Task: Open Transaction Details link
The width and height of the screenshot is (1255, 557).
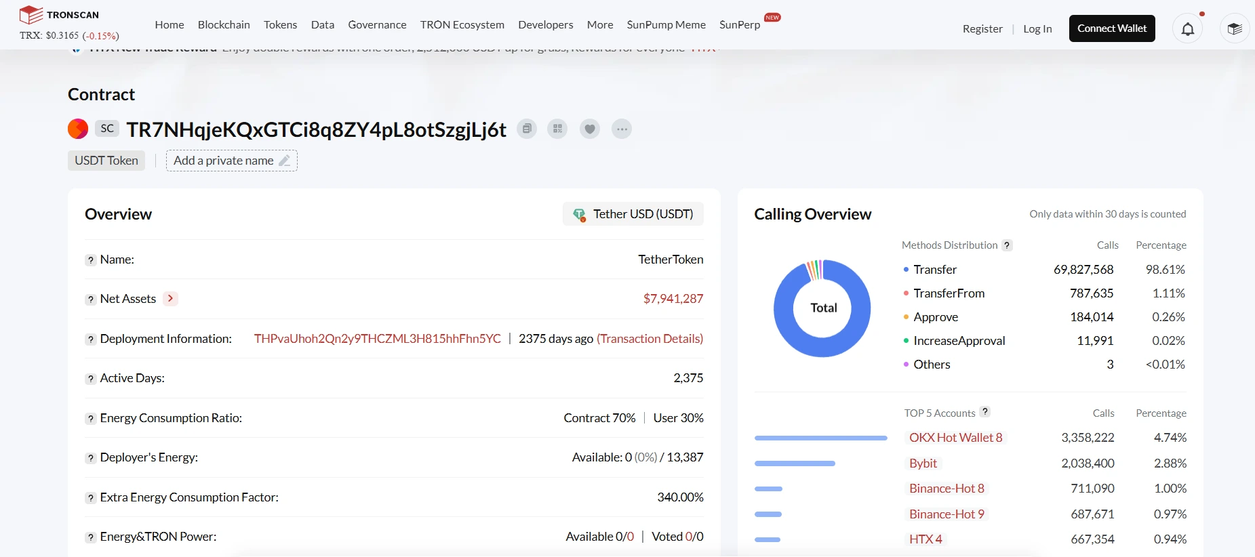Action: (650, 339)
